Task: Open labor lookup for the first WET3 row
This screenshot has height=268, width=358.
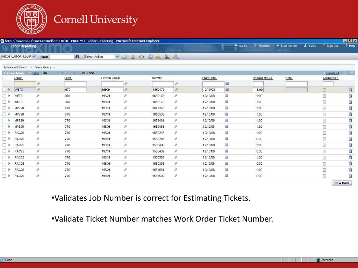Action: pyautogui.click(x=38, y=90)
